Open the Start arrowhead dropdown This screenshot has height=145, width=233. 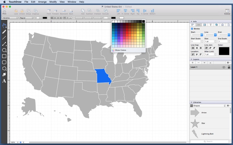pyautogui.click(x=197, y=35)
